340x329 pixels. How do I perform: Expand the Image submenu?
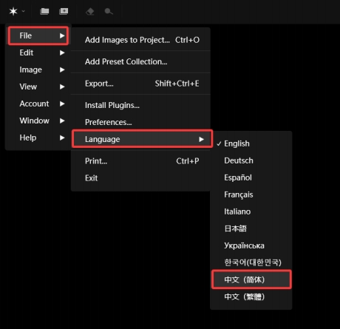tap(38, 69)
